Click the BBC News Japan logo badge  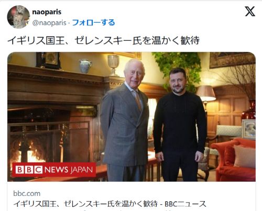coord(54,170)
